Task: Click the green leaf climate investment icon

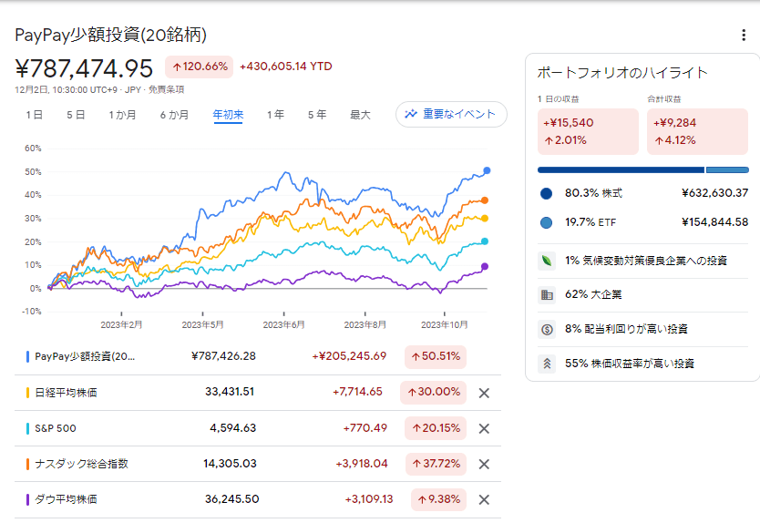Action: click(547, 261)
